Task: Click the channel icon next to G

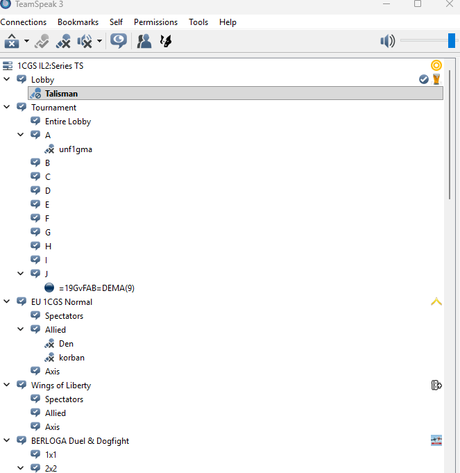Action: (35, 232)
